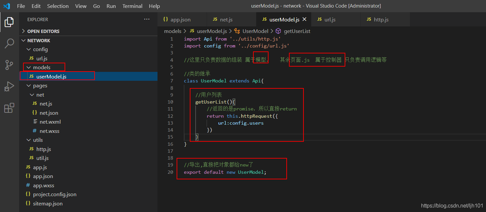
Task: Click the '../config/url.js' import path
Action: coord(264,46)
